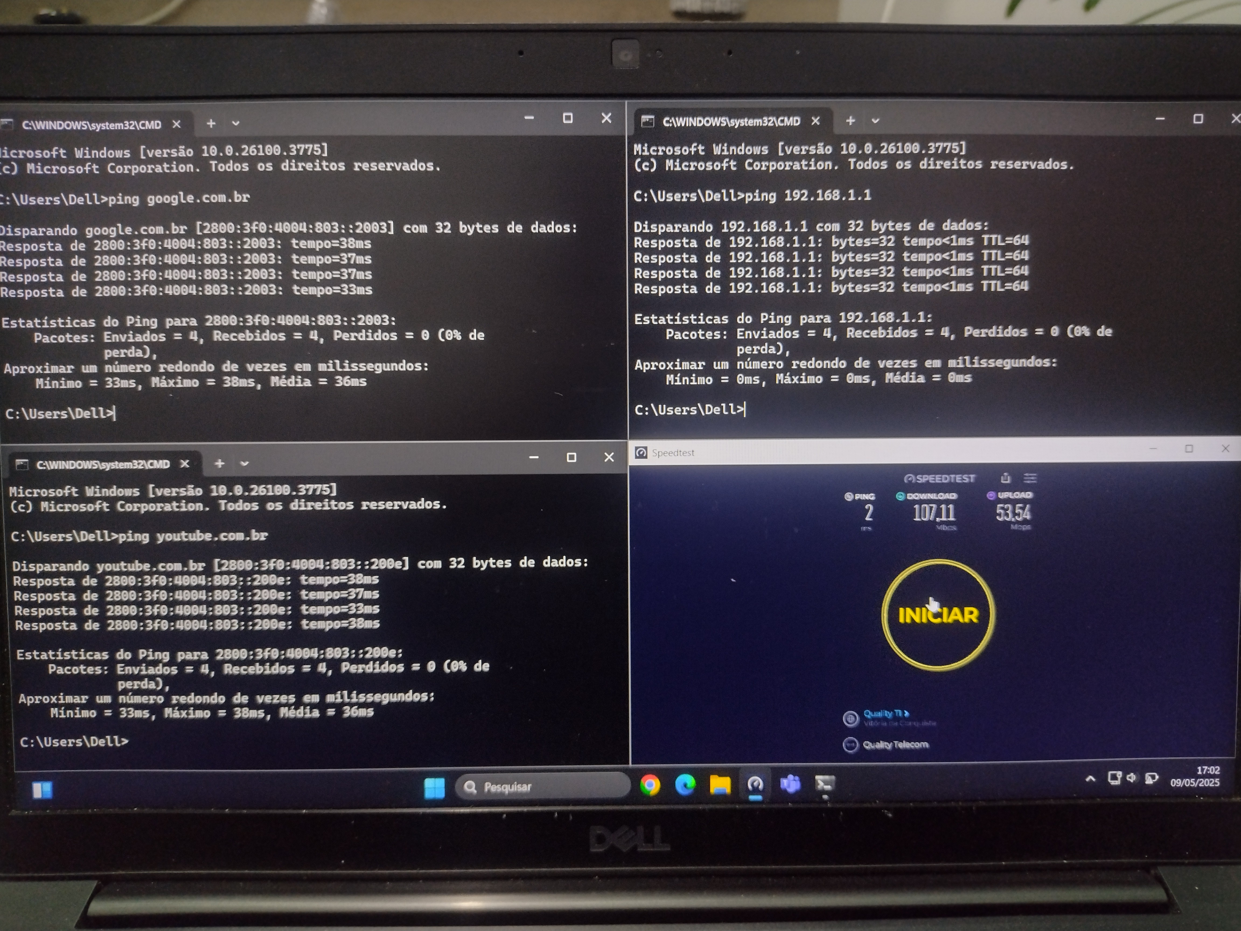Open the tab dropdown in youtube ping terminal

pyautogui.click(x=244, y=464)
